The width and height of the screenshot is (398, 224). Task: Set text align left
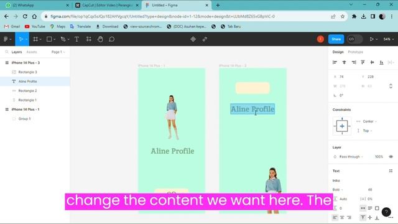(x=335, y=217)
